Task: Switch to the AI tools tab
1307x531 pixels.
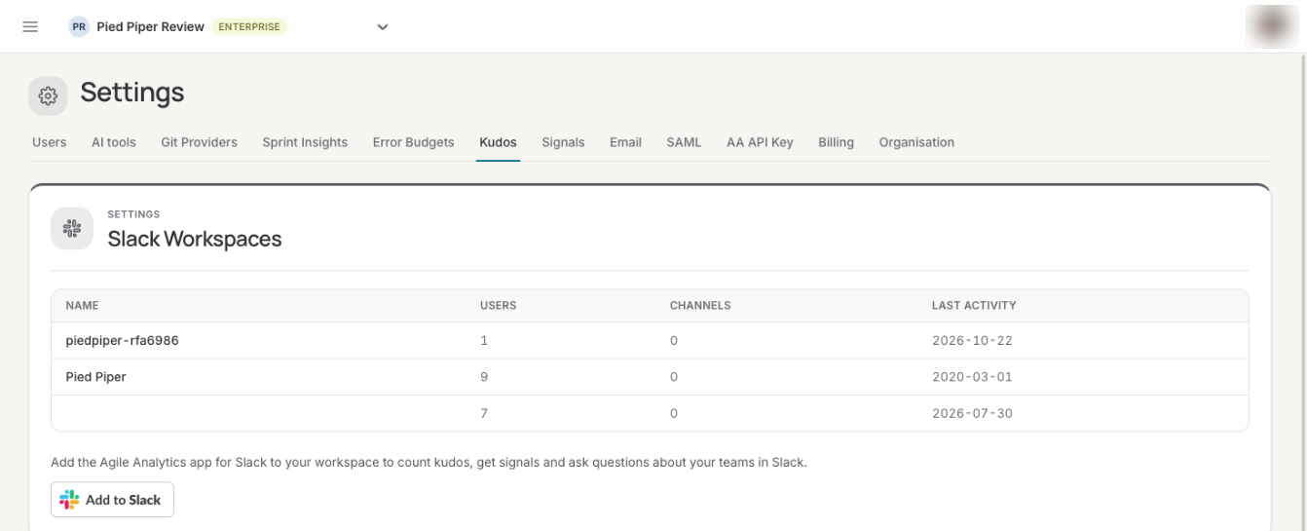Action: (x=114, y=142)
